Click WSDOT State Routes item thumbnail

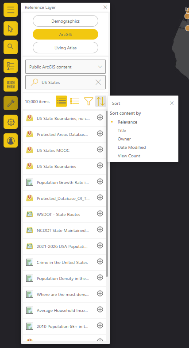pyautogui.click(x=30, y=214)
